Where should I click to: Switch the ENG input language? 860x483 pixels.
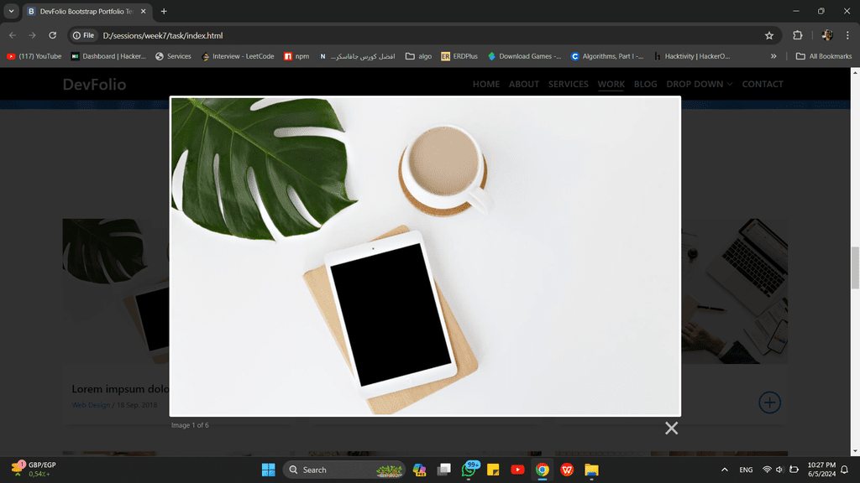tap(746, 470)
